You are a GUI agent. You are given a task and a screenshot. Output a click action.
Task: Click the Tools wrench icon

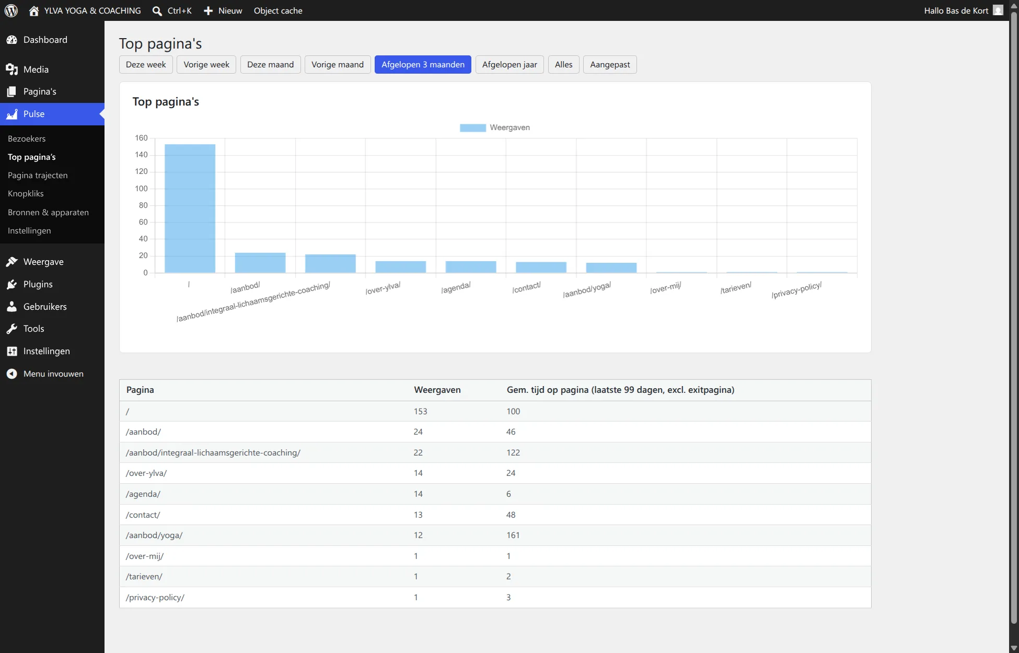pyautogui.click(x=11, y=329)
